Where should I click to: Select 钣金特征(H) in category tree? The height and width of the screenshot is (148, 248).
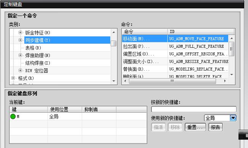click(x=38, y=33)
